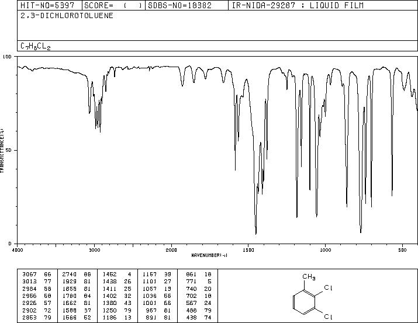The image size is (418, 323).
Task: Choose the 771 wavenumber table cell
Action: (191, 282)
